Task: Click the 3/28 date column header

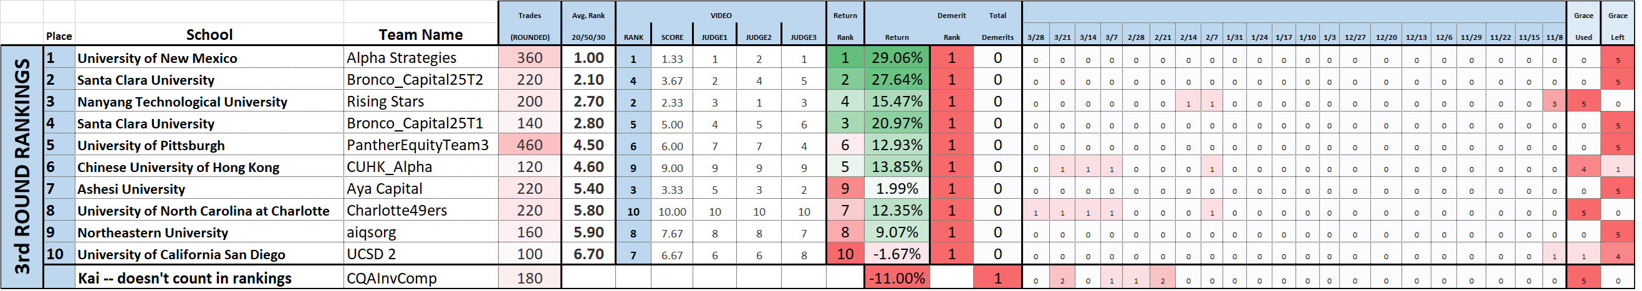Action: (1036, 37)
